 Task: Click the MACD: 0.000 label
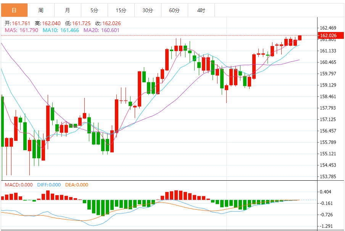pyautogui.click(x=19, y=184)
